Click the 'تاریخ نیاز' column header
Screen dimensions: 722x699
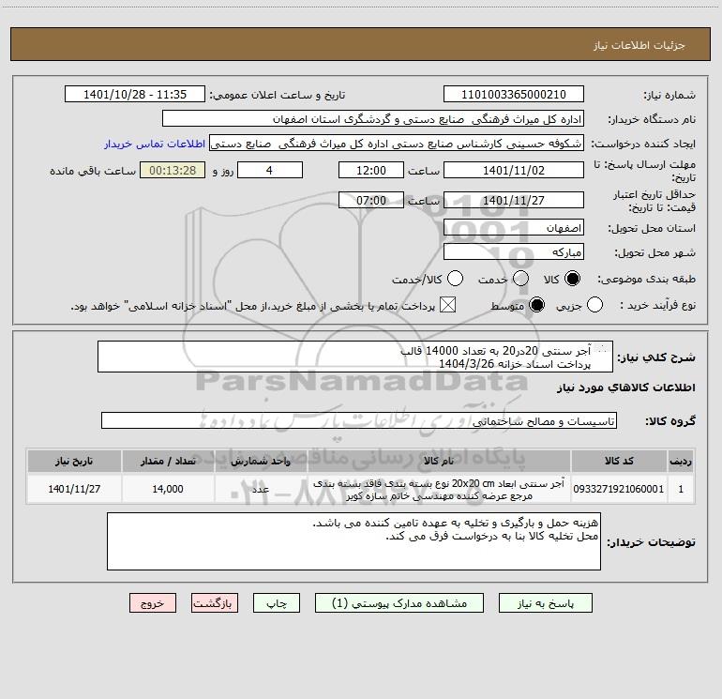(x=74, y=461)
